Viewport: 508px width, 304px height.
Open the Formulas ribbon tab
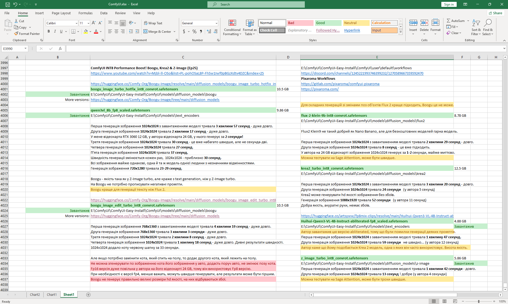pos(85,13)
